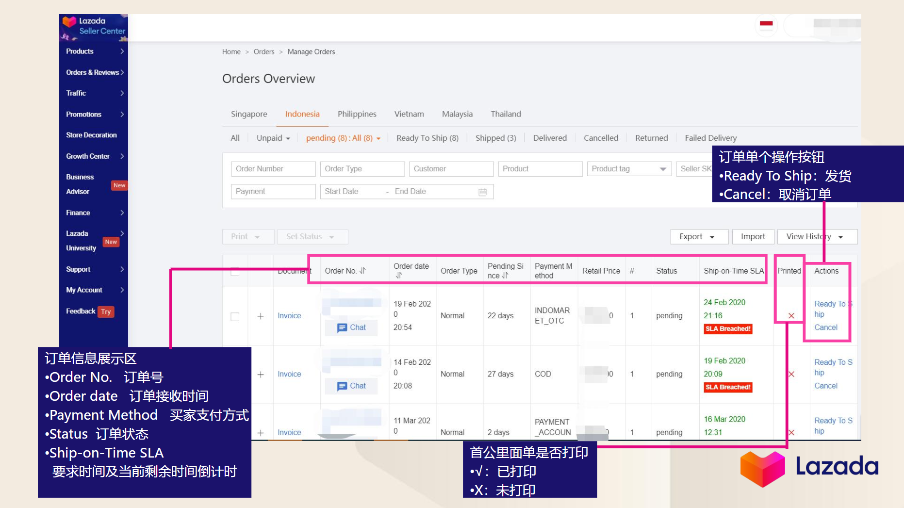Open Feedback in the sidebar

point(81,311)
